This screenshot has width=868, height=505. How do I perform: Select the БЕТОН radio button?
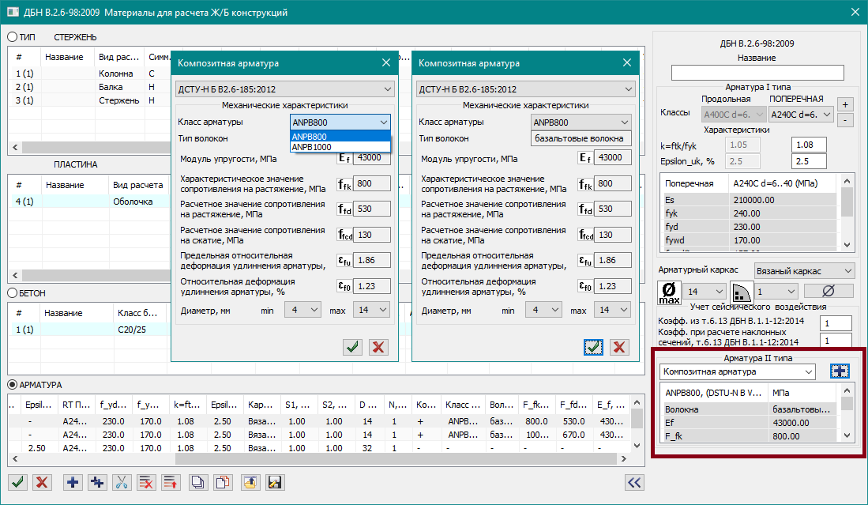[x=13, y=293]
